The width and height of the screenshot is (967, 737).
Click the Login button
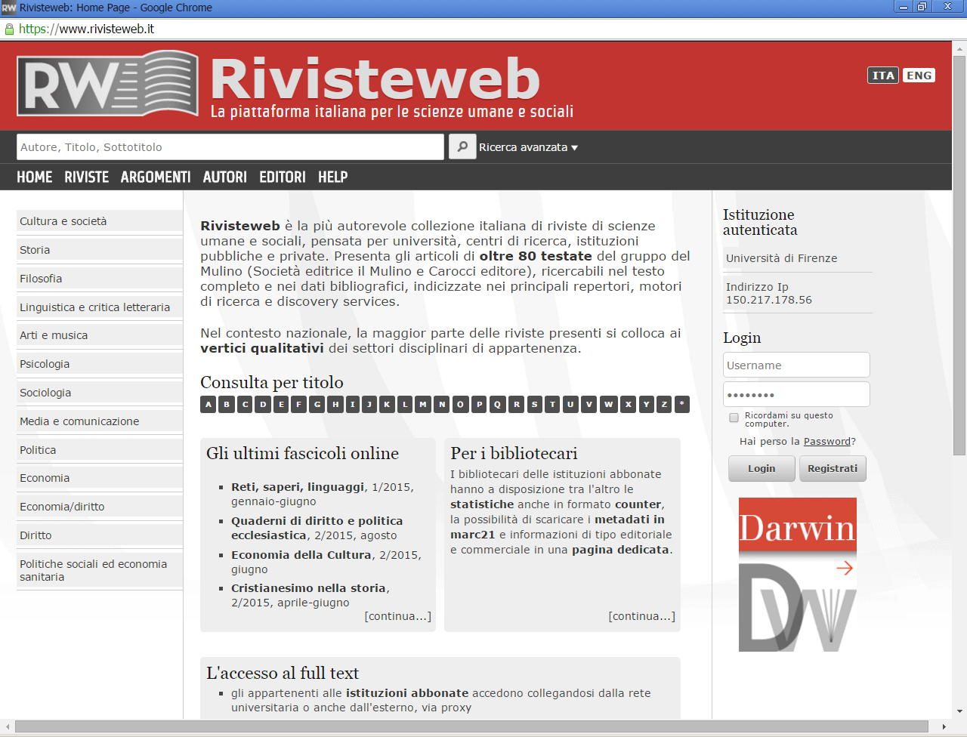pyautogui.click(x=762, y=468)
